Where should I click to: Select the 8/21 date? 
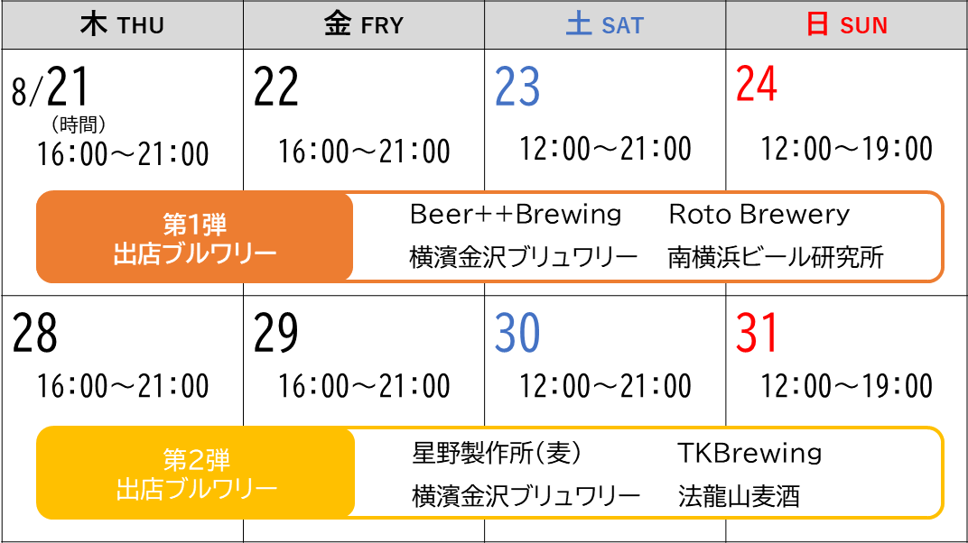[52, 88]
